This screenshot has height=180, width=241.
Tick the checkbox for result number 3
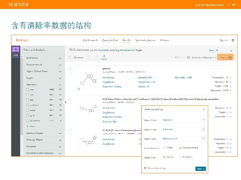[x=71, y=131]
